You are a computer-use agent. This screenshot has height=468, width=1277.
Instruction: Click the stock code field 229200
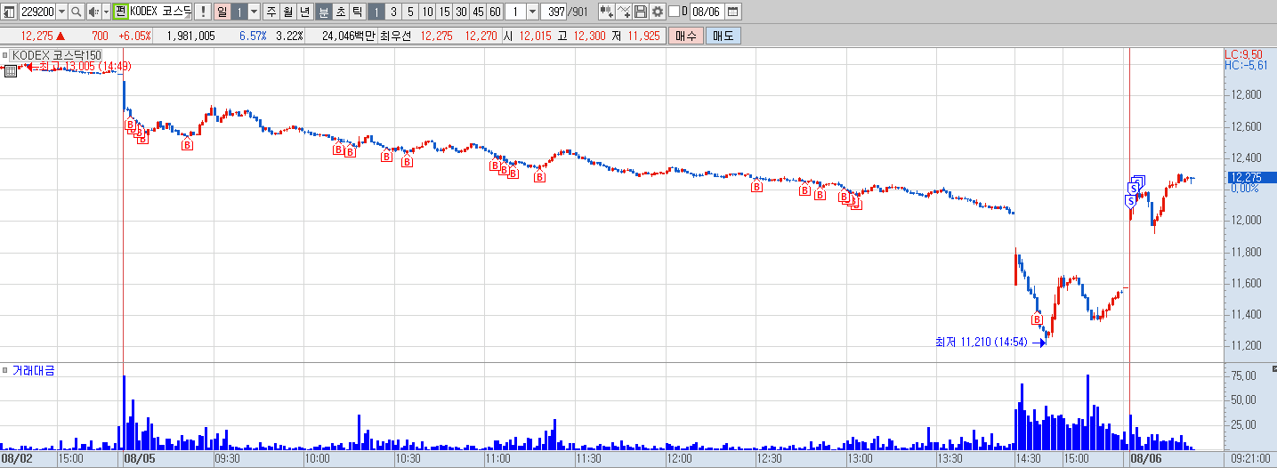tap(36, 12)
